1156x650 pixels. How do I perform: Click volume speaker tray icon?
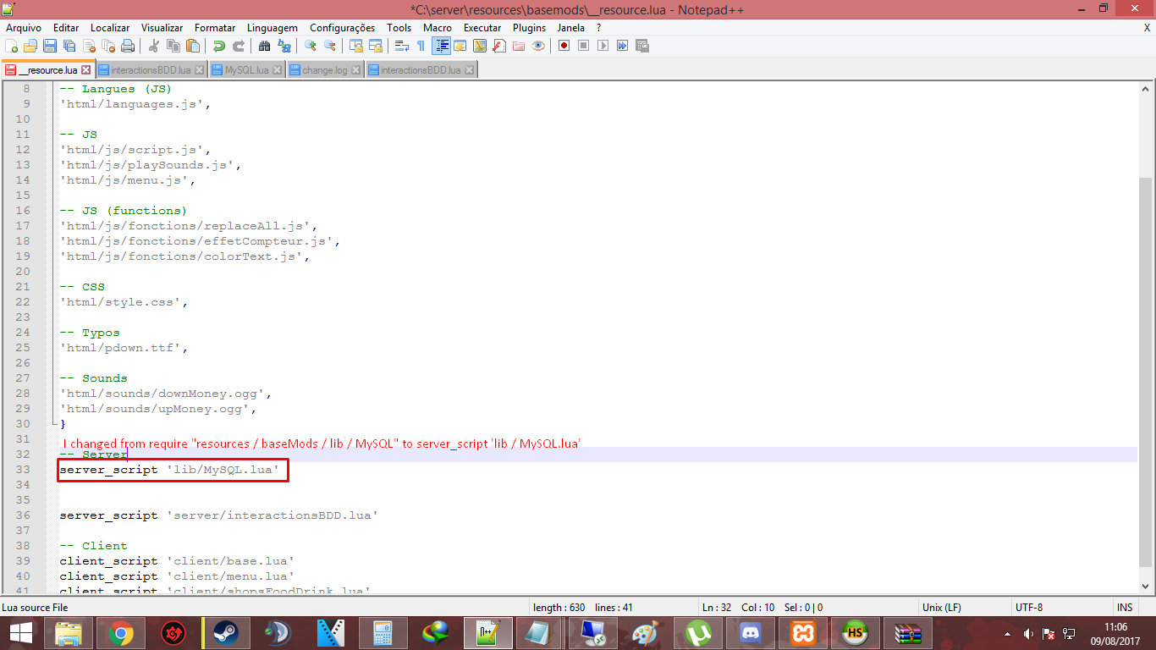click(x=1029, y=633)
